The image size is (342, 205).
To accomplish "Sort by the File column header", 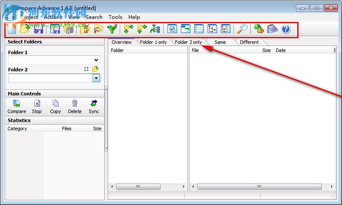I will point(217,50).
